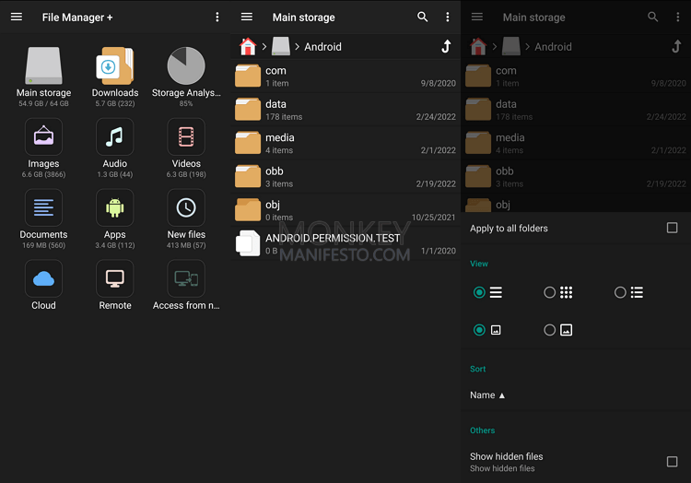The image size is (691, 483).
Task: Open Videos category
Action: [x=186, y=136]
